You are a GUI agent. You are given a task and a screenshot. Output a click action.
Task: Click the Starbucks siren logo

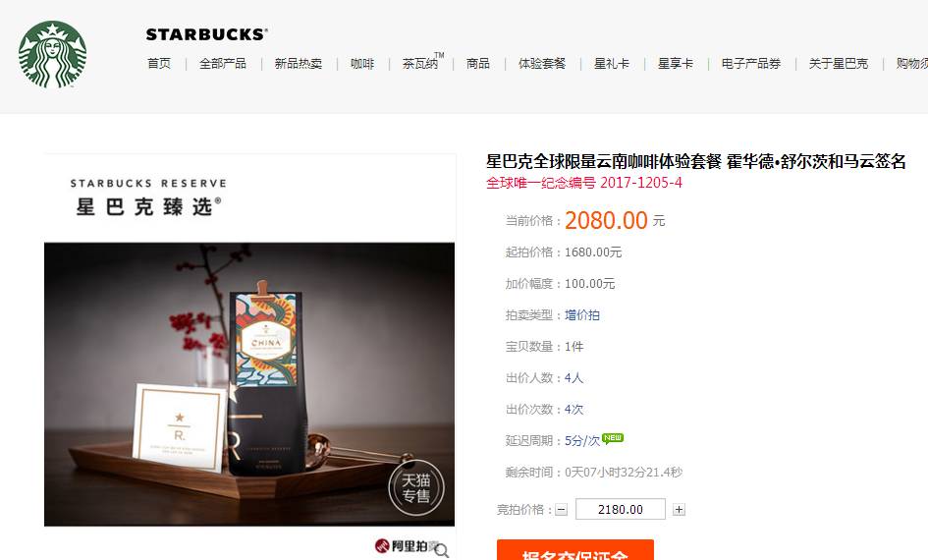tap(52, 54)
